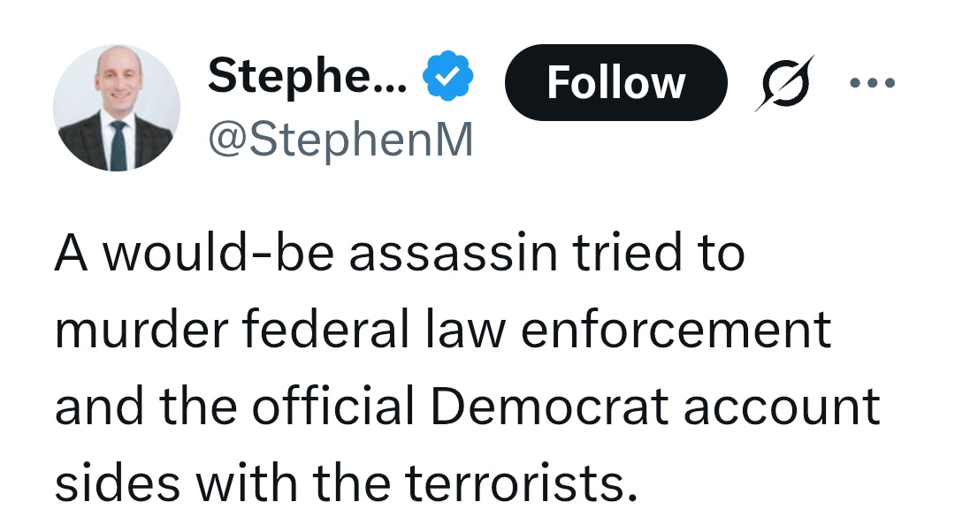Screen dimensions: 955x517
Task: Open the poster's profile picture
Action: point(117,109)
